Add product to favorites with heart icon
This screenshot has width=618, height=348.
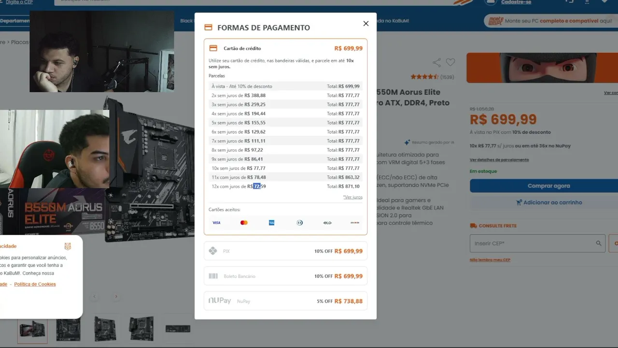[x=450, y=62]
